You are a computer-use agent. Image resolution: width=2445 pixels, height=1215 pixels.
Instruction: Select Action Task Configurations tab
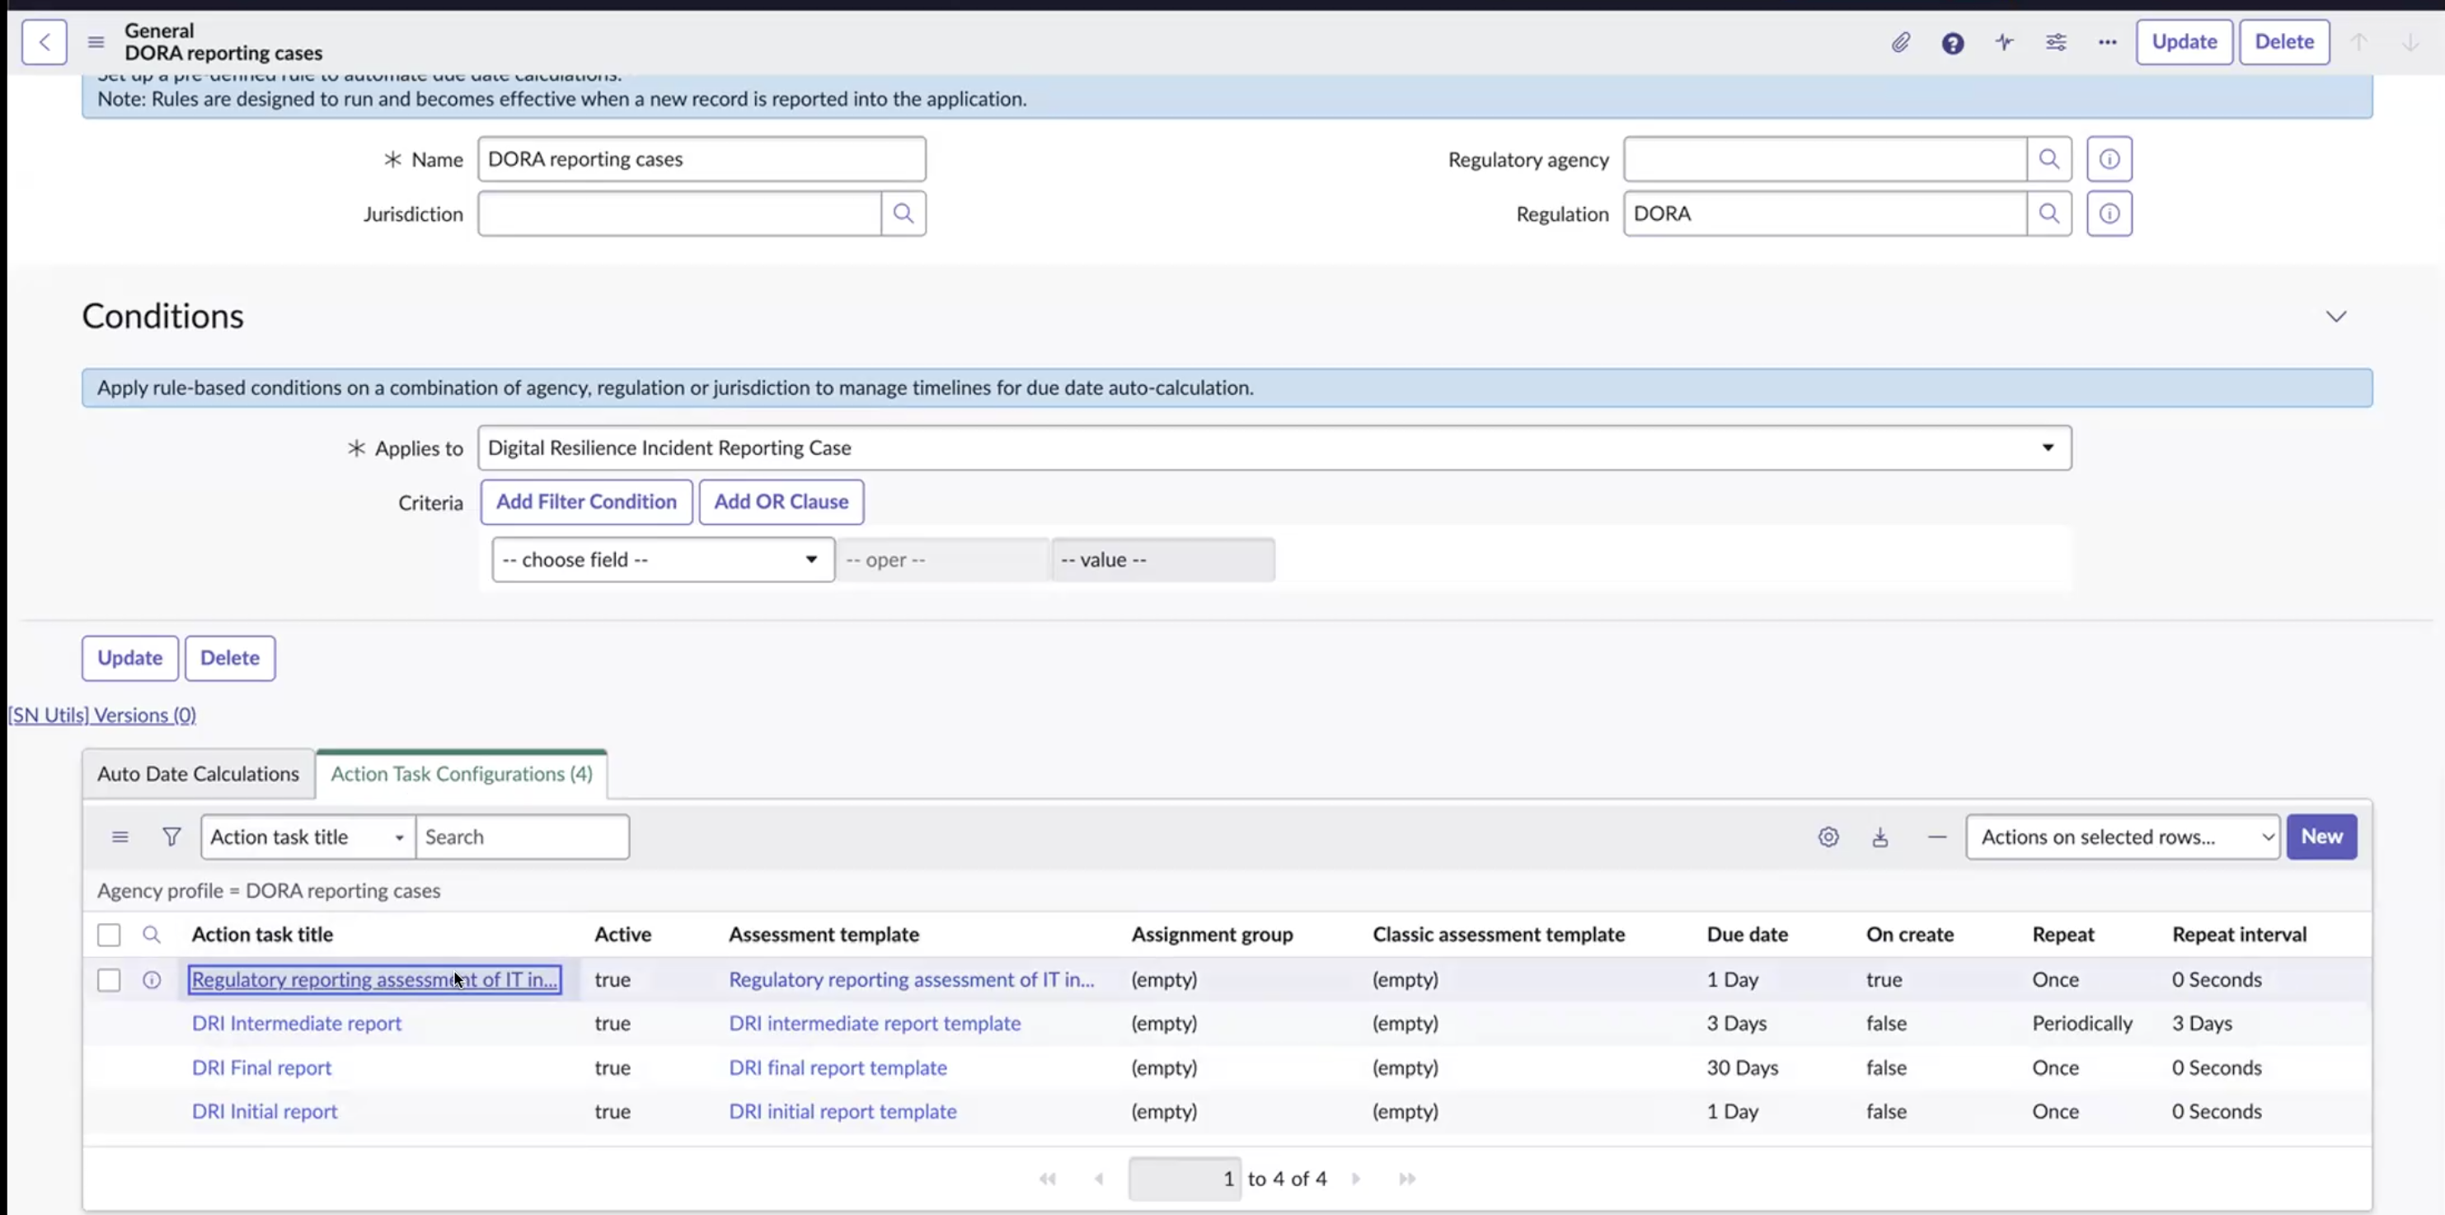point(462,774)
